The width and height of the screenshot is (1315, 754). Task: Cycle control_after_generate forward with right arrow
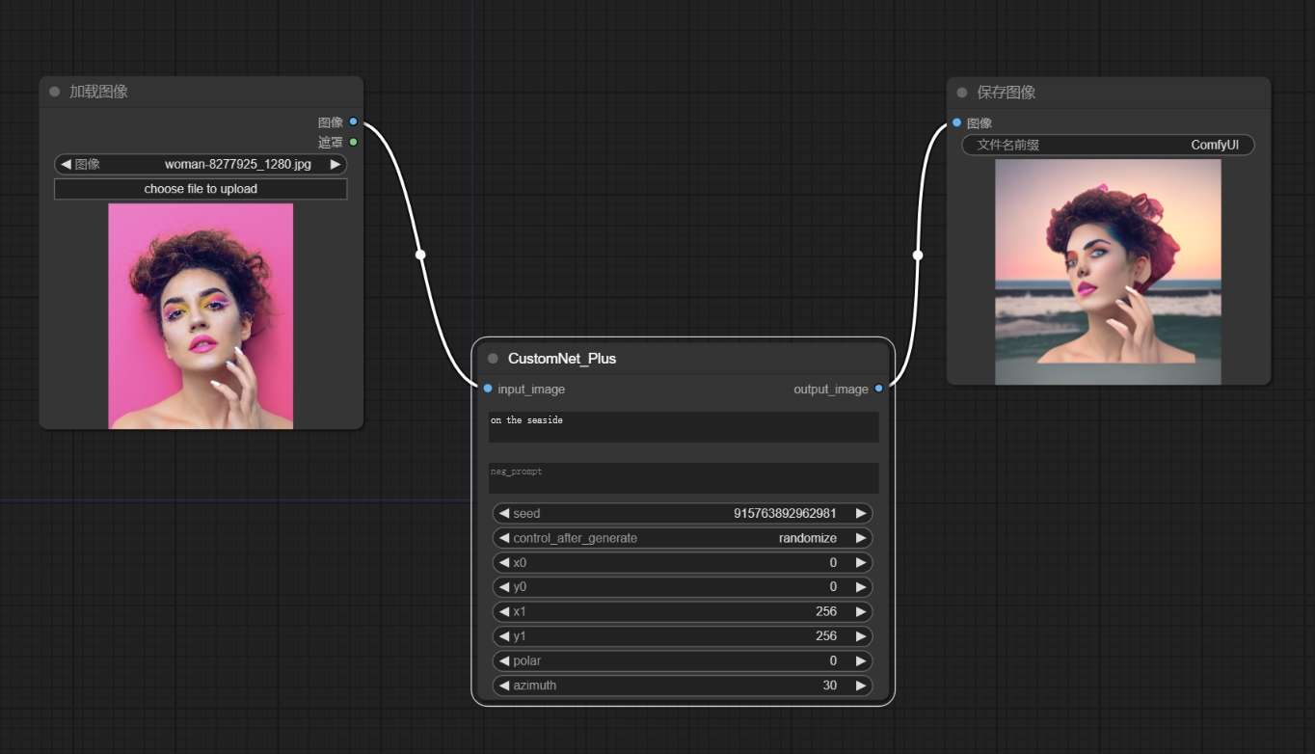(x=861, y=538)
